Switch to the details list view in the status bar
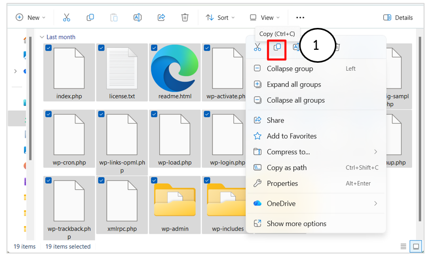The image size is (428, 255). click(x=403, y=246)
